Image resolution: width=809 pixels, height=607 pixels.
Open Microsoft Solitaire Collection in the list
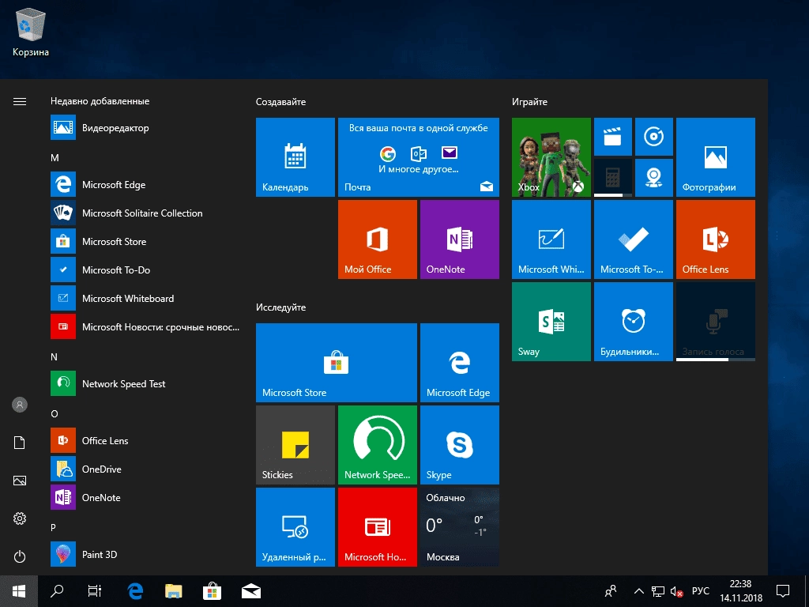tap(145, 213)
